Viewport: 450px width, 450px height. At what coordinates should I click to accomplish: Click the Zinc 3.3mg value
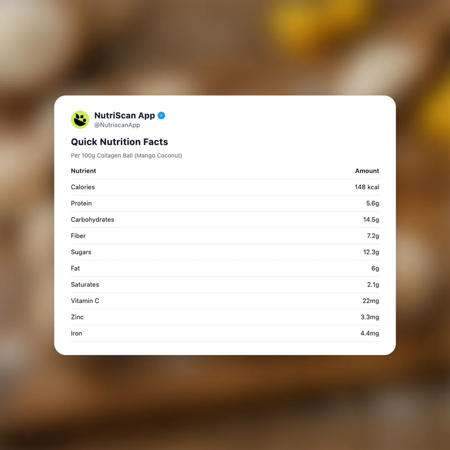pos(370,317)
